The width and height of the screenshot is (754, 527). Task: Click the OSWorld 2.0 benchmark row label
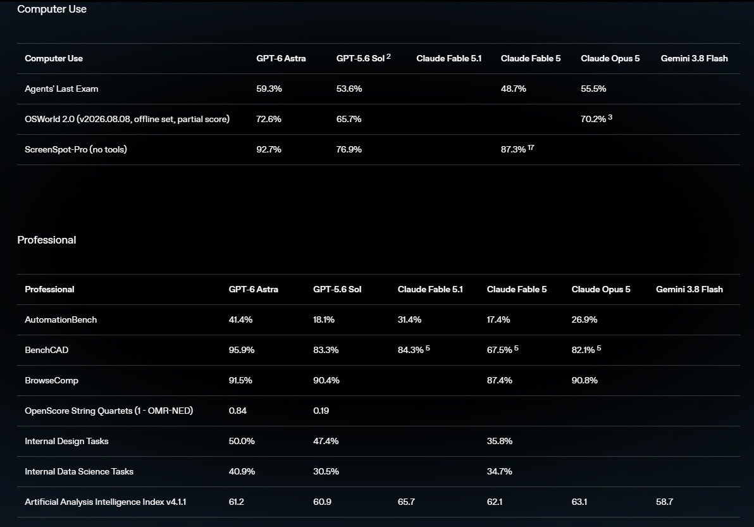pos(127,119)
